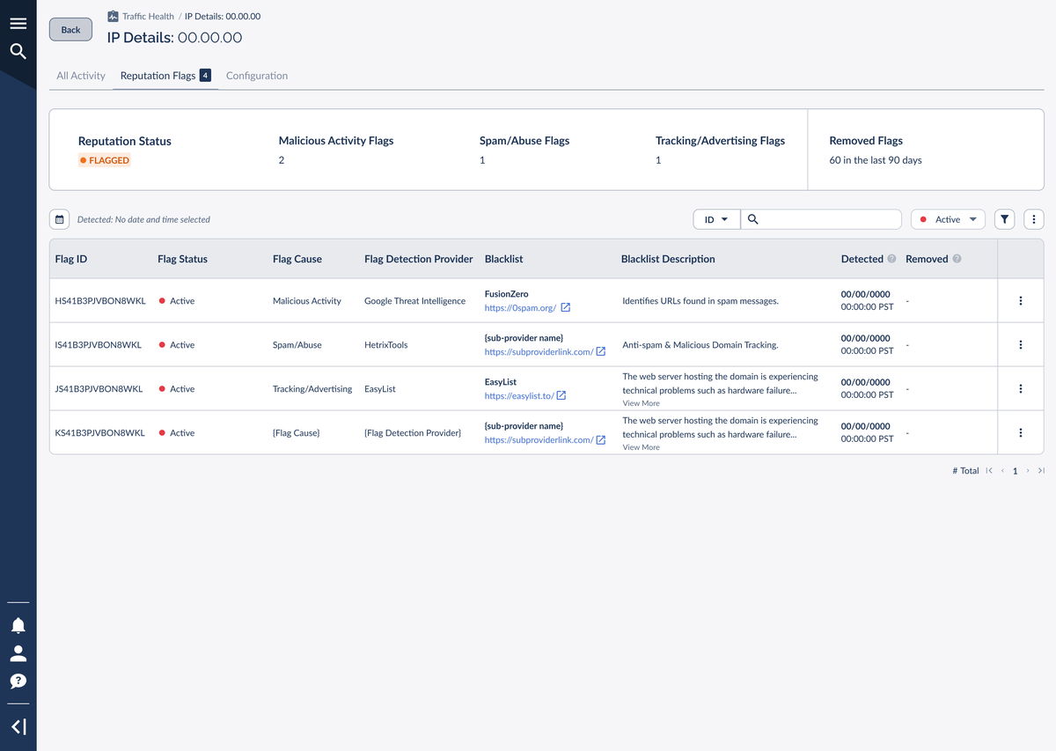This screenshot has height=751, width=1056.
Task: Go to previous page arrow
Action: point(1002,471)
